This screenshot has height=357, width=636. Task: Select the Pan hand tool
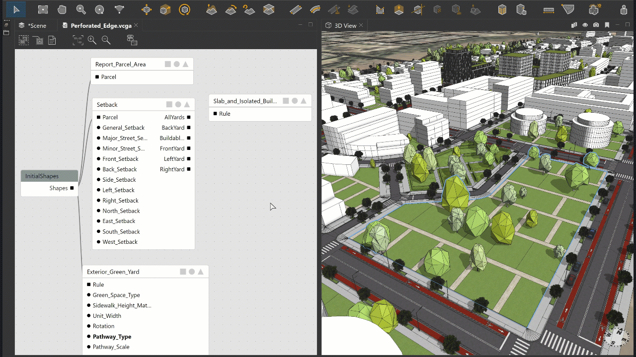tap(62, 9)
